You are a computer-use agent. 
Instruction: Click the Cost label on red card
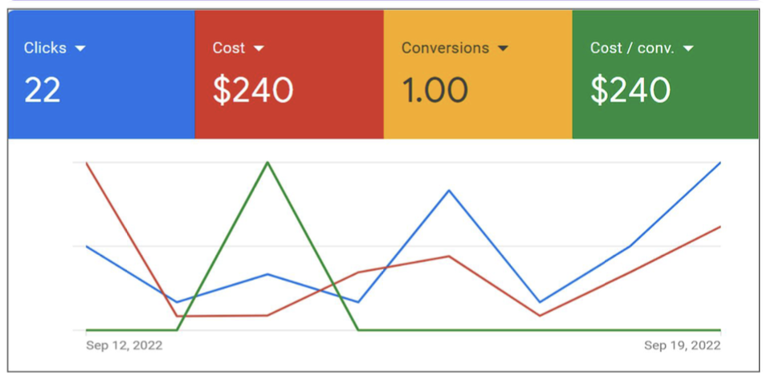228,48
